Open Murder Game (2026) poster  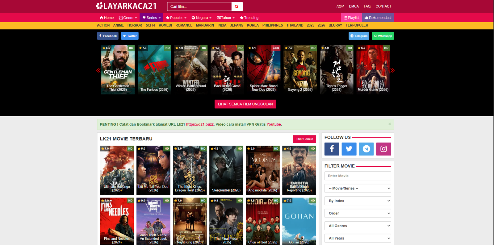click(373, 70)
